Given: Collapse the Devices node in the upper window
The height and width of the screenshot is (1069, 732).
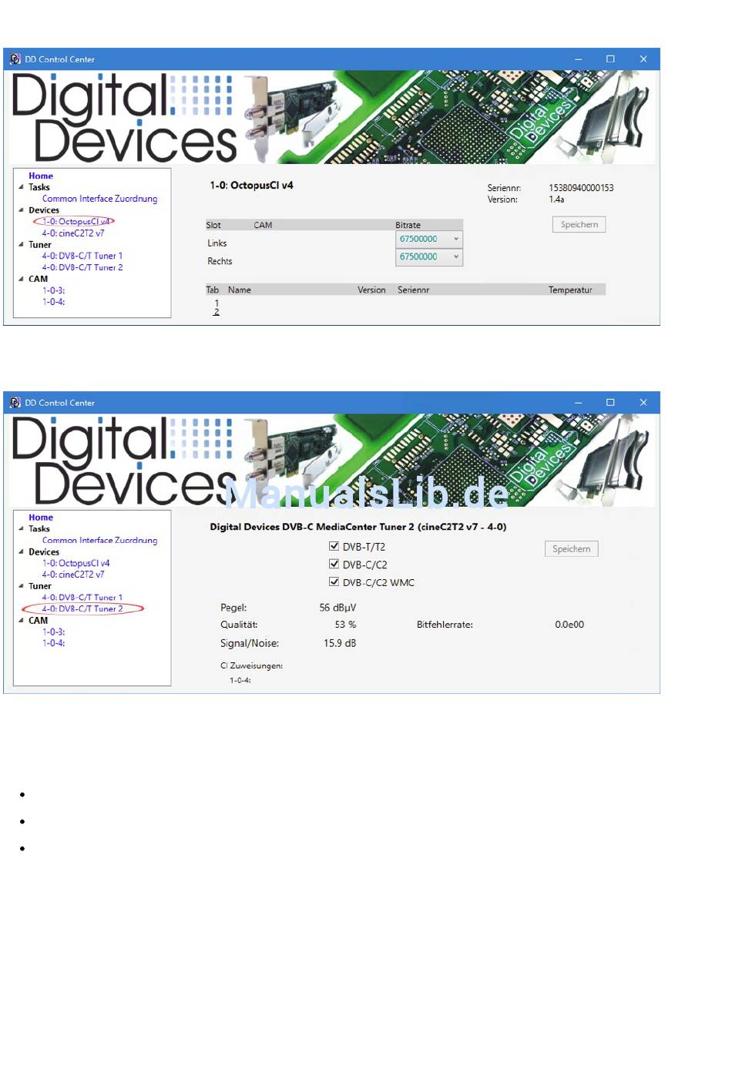Looking at the screenshot, I should (x=22, y=210).
